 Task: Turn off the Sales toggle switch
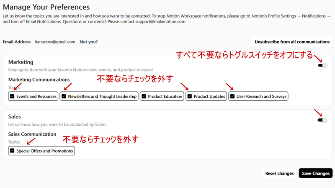pyautogui.click(x=322, y=120)
